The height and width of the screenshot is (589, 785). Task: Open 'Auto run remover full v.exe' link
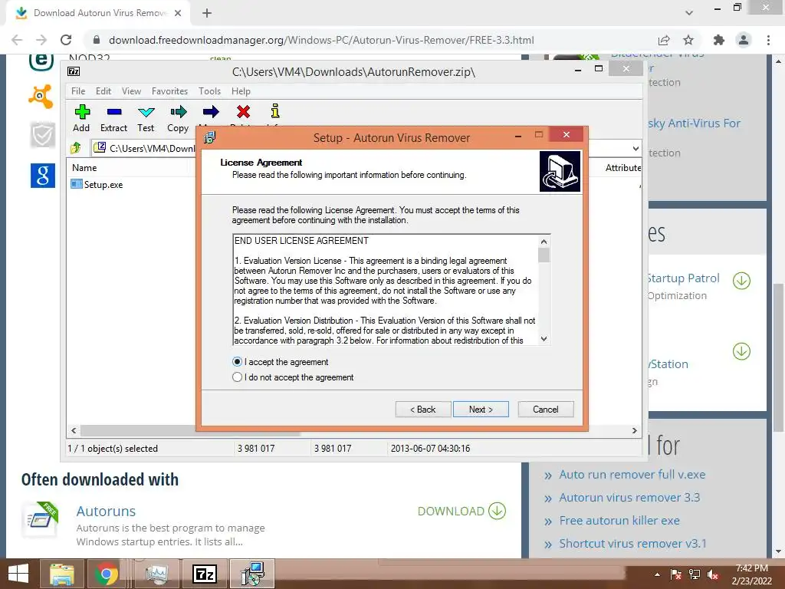pyautogui.click(x=632, y=474)
